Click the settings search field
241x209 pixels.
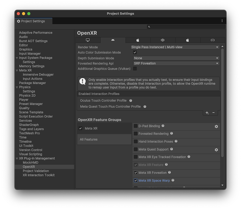tap(185, 27)
